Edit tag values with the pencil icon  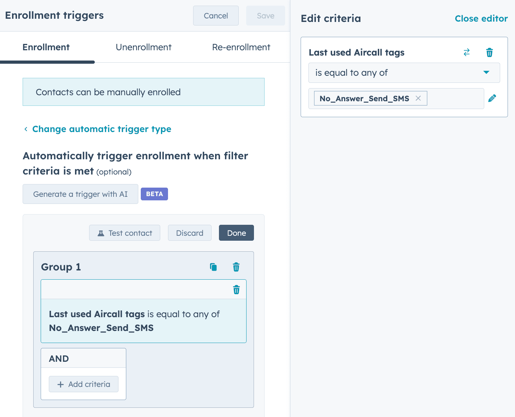(492, 98)
